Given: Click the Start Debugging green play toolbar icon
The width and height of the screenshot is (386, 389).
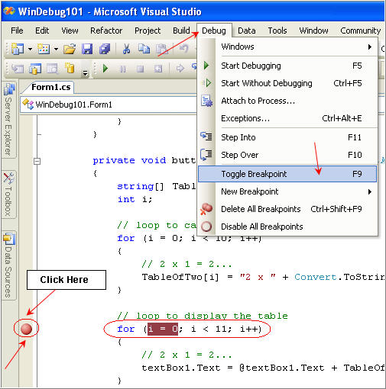Looking at the screenshot, I should coord(105,68).
